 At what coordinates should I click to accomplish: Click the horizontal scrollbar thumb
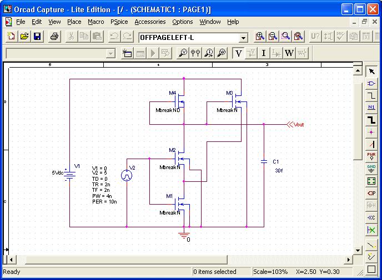[x=126, y=259]
